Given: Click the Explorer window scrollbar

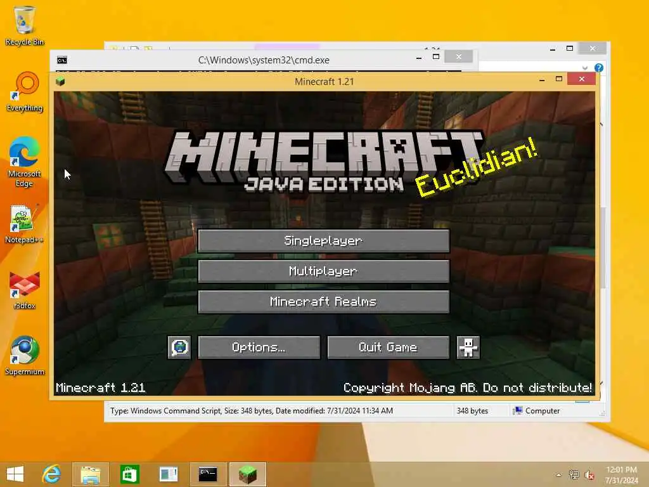Looking at the screenshot, I should [603, 247].
